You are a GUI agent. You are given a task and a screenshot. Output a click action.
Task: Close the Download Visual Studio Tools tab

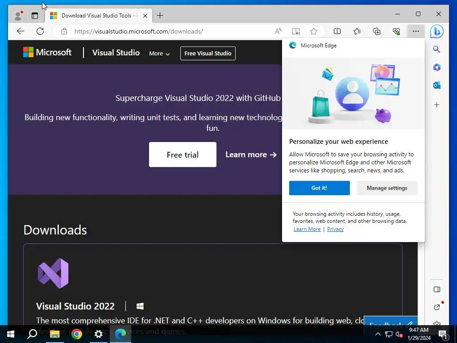pyautogui.click(x=145, y=16)
